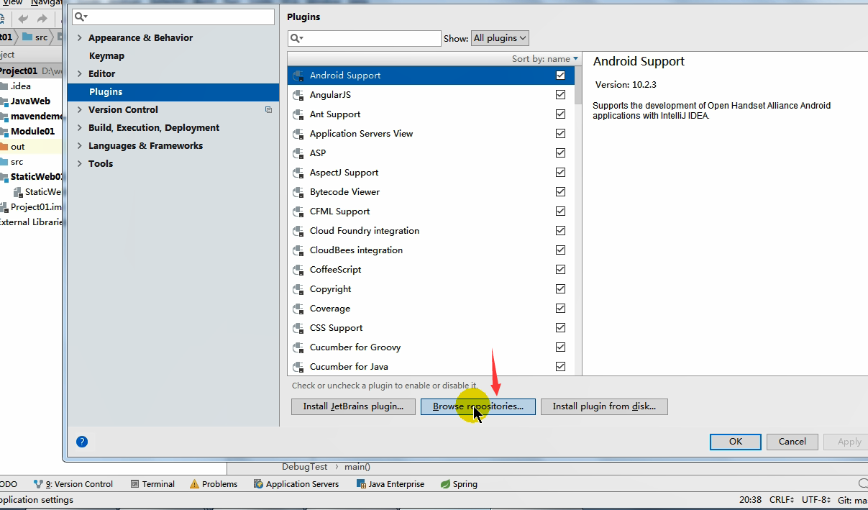This screenshot has width=868, height=510.
Task: Toggle the Ant Support checkbox
Action: (x=560, y=114)
